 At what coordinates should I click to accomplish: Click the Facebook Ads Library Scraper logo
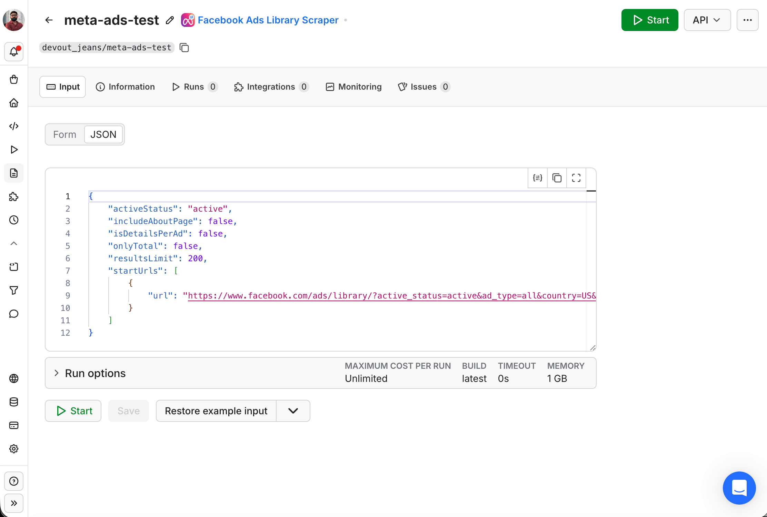188,20
